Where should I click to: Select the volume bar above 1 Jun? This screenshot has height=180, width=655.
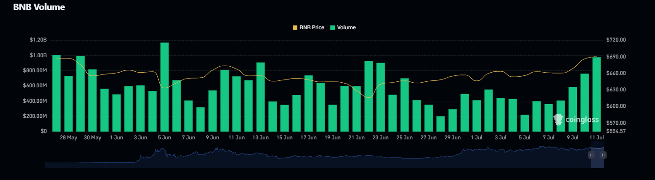click(x=116, y=113)
